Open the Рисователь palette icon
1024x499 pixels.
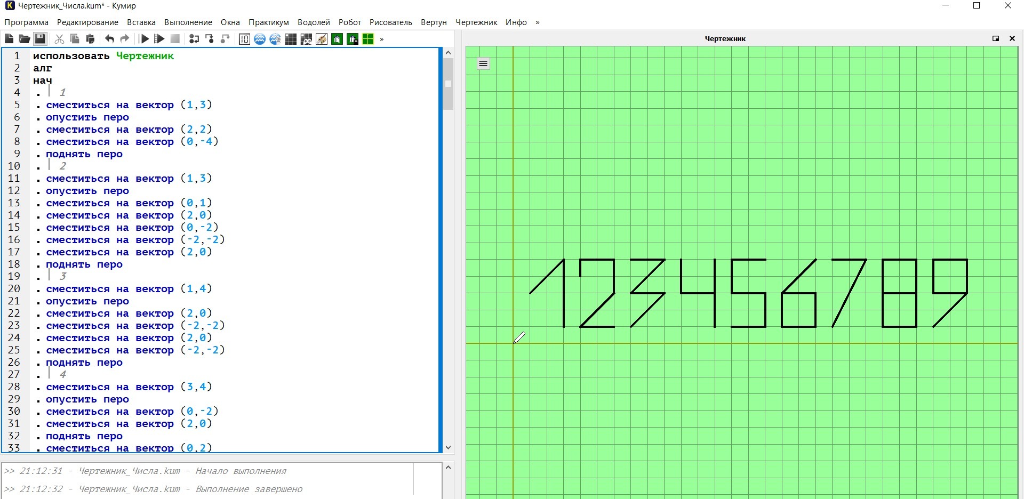[x=322, y=39]
